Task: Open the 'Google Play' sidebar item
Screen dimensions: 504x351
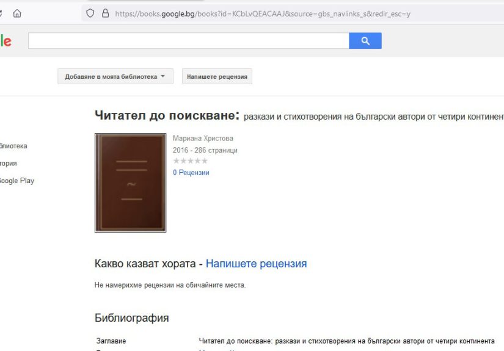Action: [16, 181]
